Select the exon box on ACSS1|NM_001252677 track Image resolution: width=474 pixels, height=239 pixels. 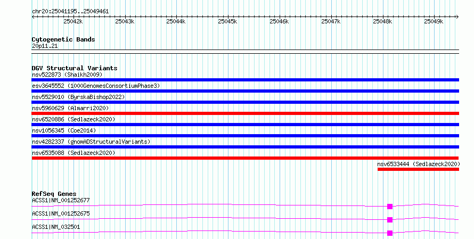coord(390,207)
